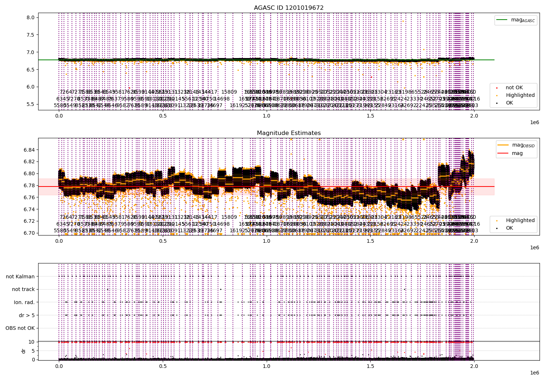Click the 'AGASC ID 1201019672' plot title
This screenshot has height=381, width=545.
pyautogui.click(x=289, y=8)
